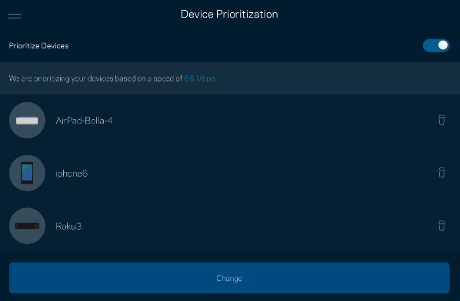Click empty space in the iphone6 row
The width and height of the screenshot is (460, 301).
click(264, 173)
